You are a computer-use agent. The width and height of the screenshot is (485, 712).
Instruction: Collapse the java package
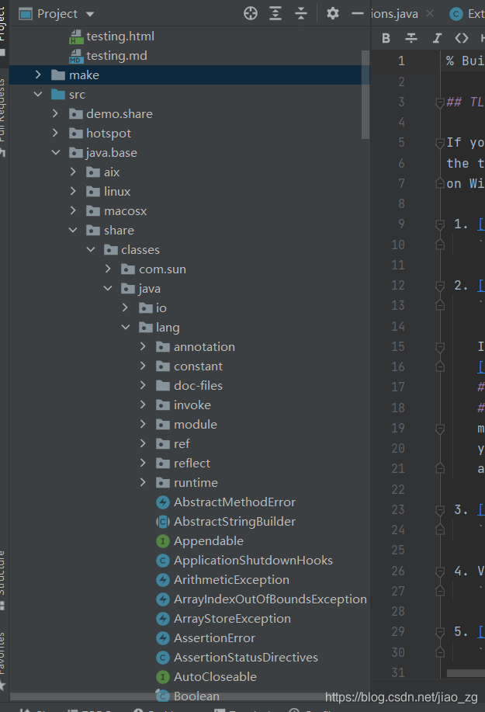[108, 288]
